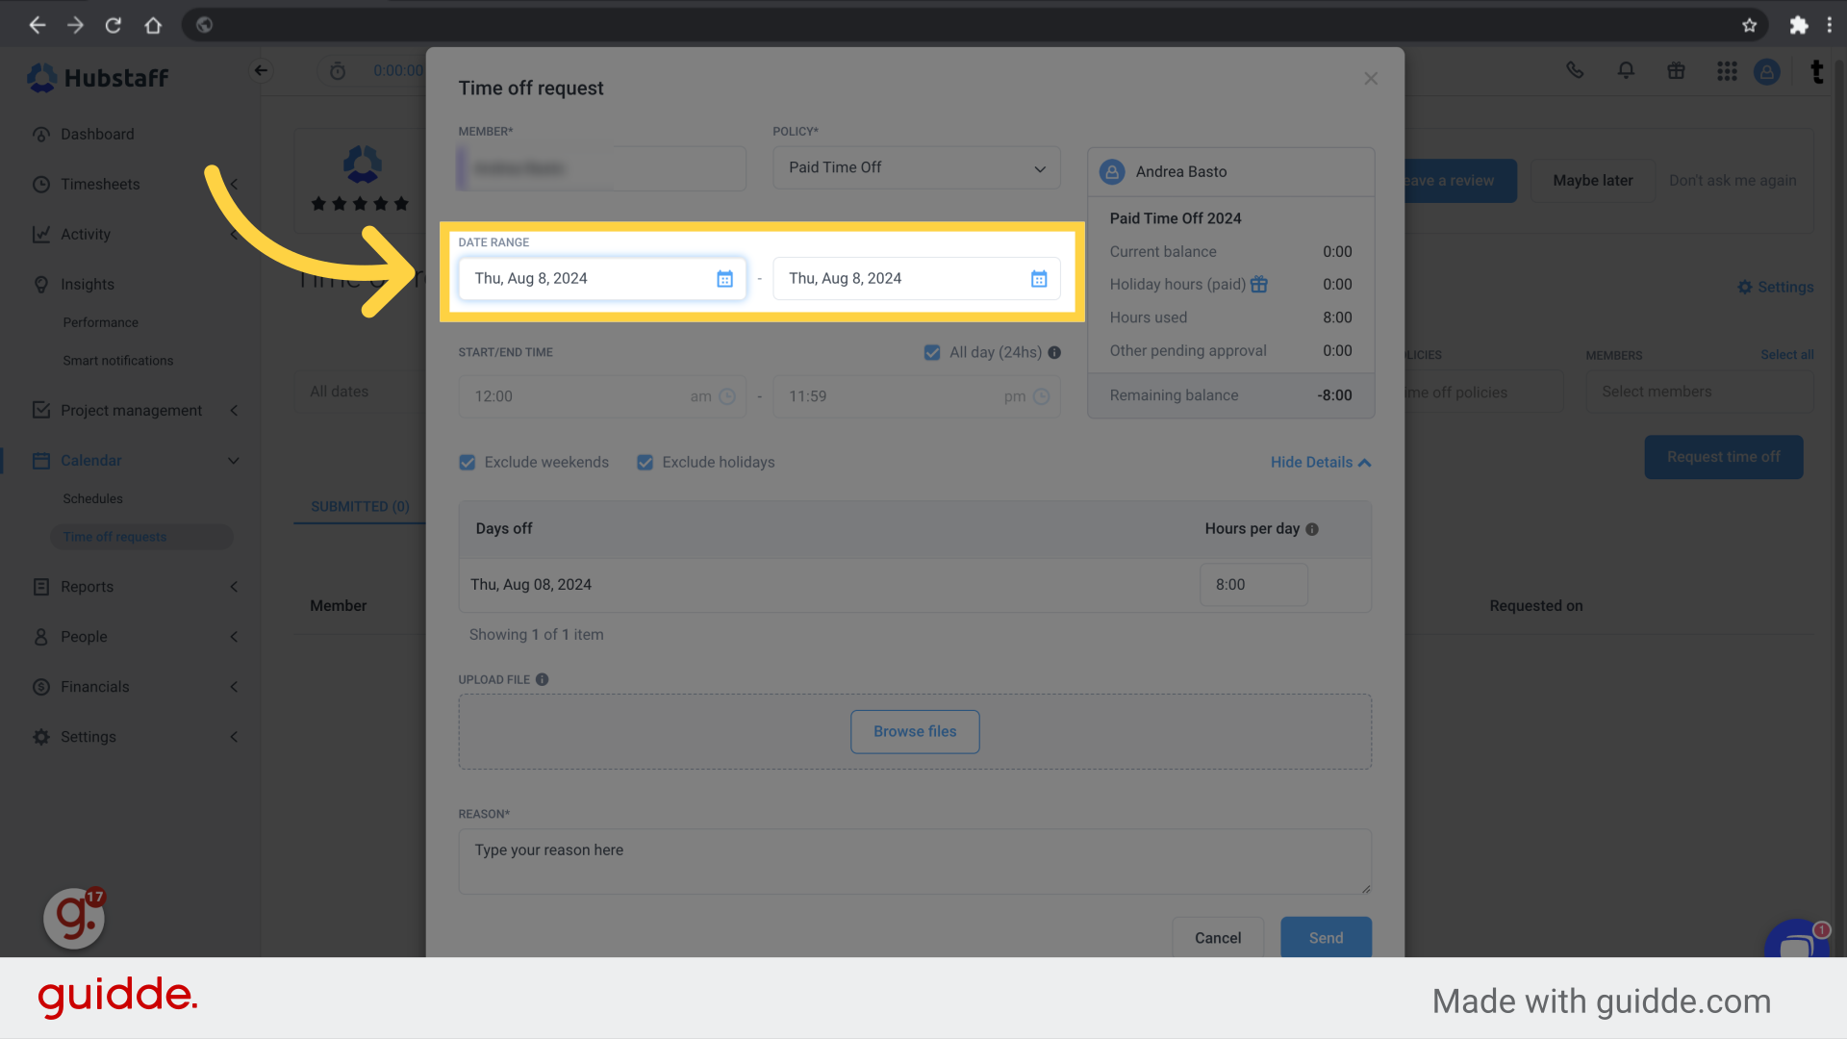Screen dimensions: 1847x1039
Task: Uncheck the Exclude weekends checkbox
Action: point(467,462)
